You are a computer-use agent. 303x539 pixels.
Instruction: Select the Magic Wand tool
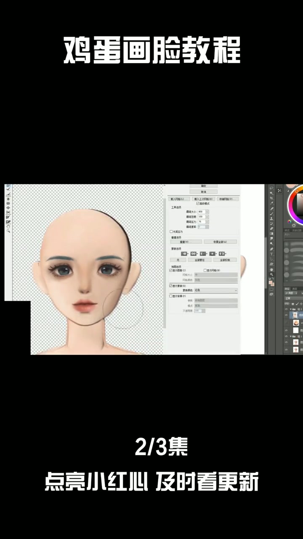click(271, 193)
